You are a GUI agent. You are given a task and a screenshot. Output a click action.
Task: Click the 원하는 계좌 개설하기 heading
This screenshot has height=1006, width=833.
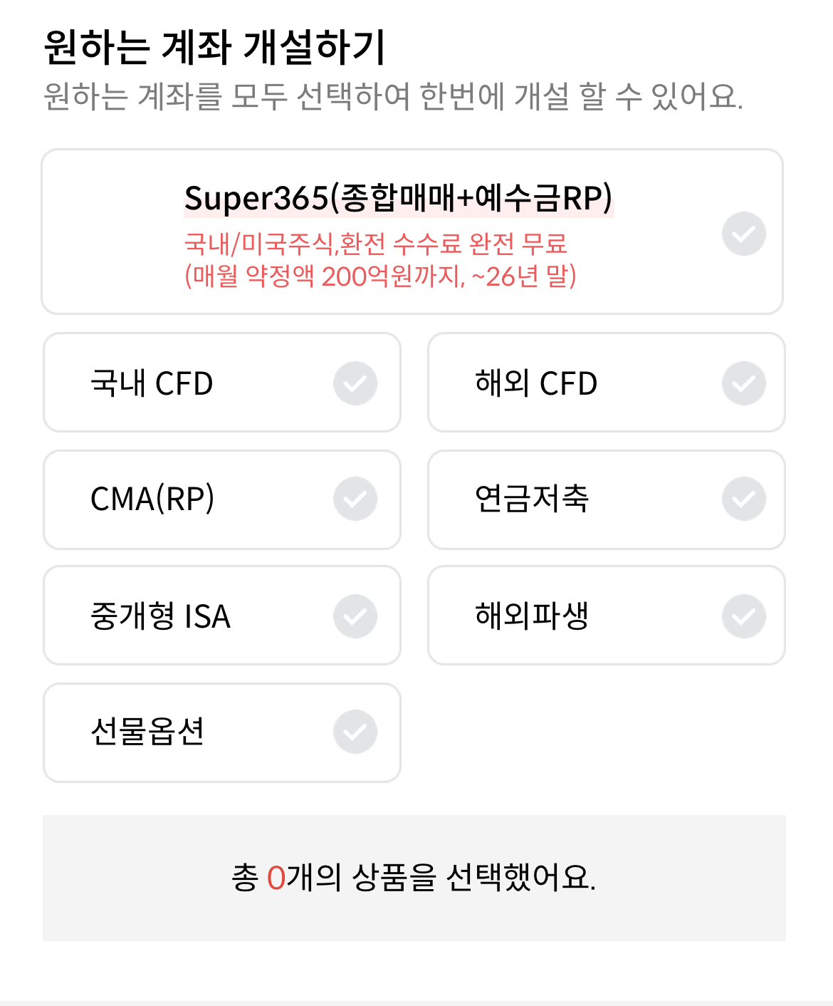[x=214, y=48]
